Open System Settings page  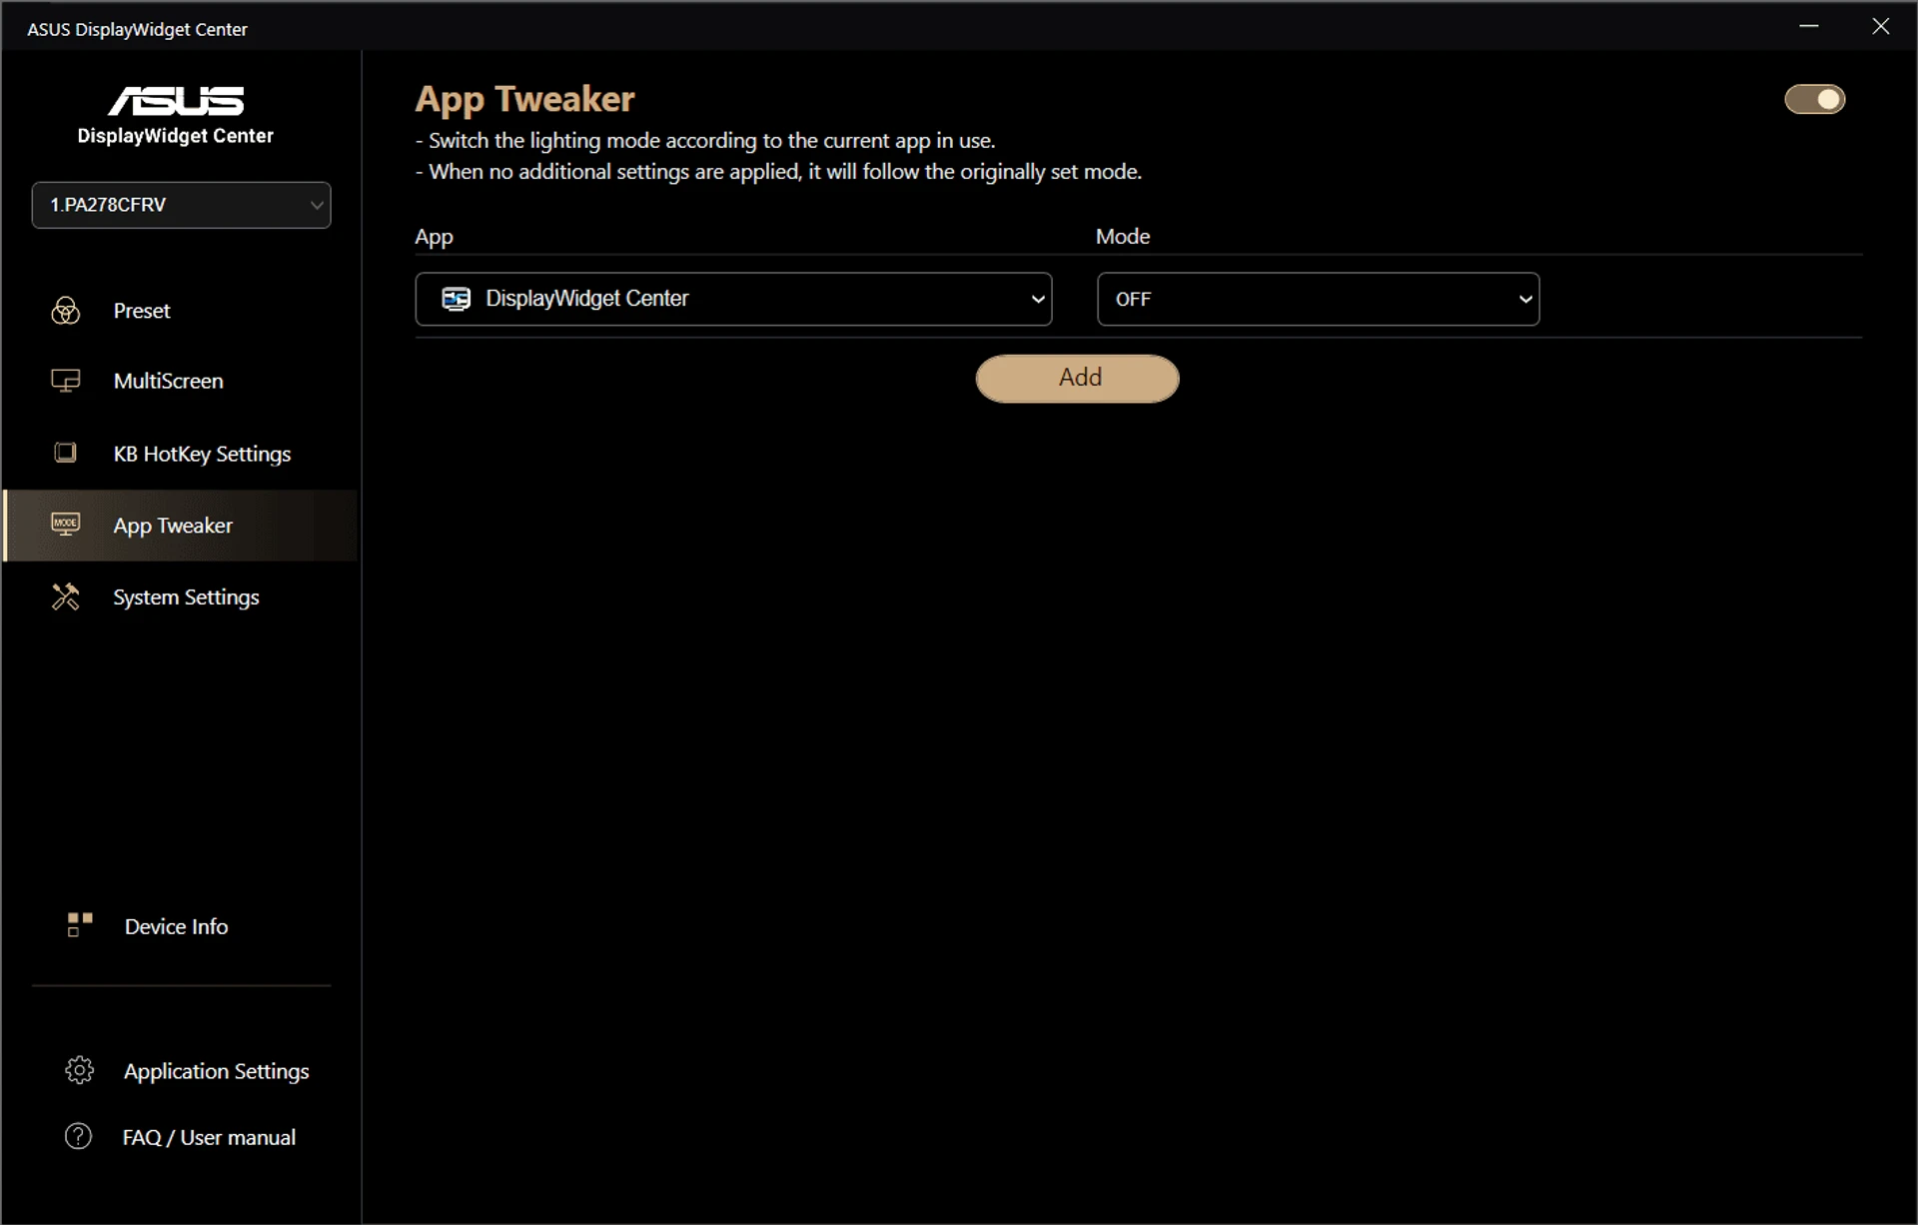181,598
